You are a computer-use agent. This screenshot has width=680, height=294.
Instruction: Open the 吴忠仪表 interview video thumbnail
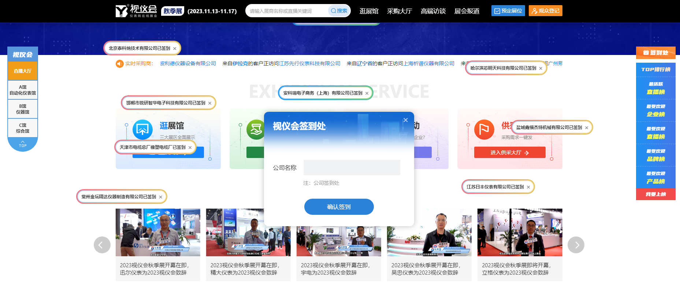[x=429, y=232]
